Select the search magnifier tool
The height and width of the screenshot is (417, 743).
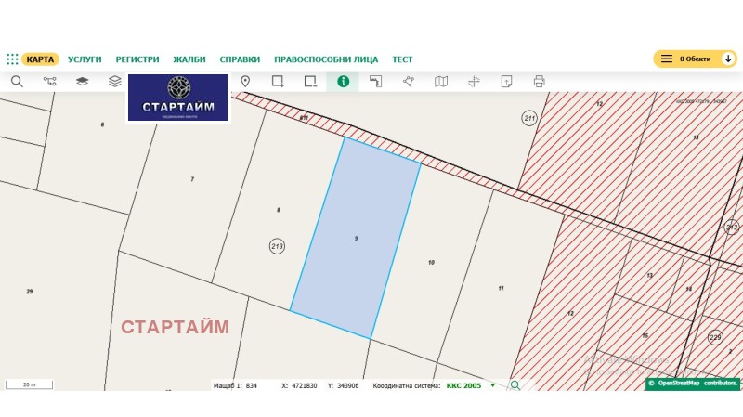17,82
